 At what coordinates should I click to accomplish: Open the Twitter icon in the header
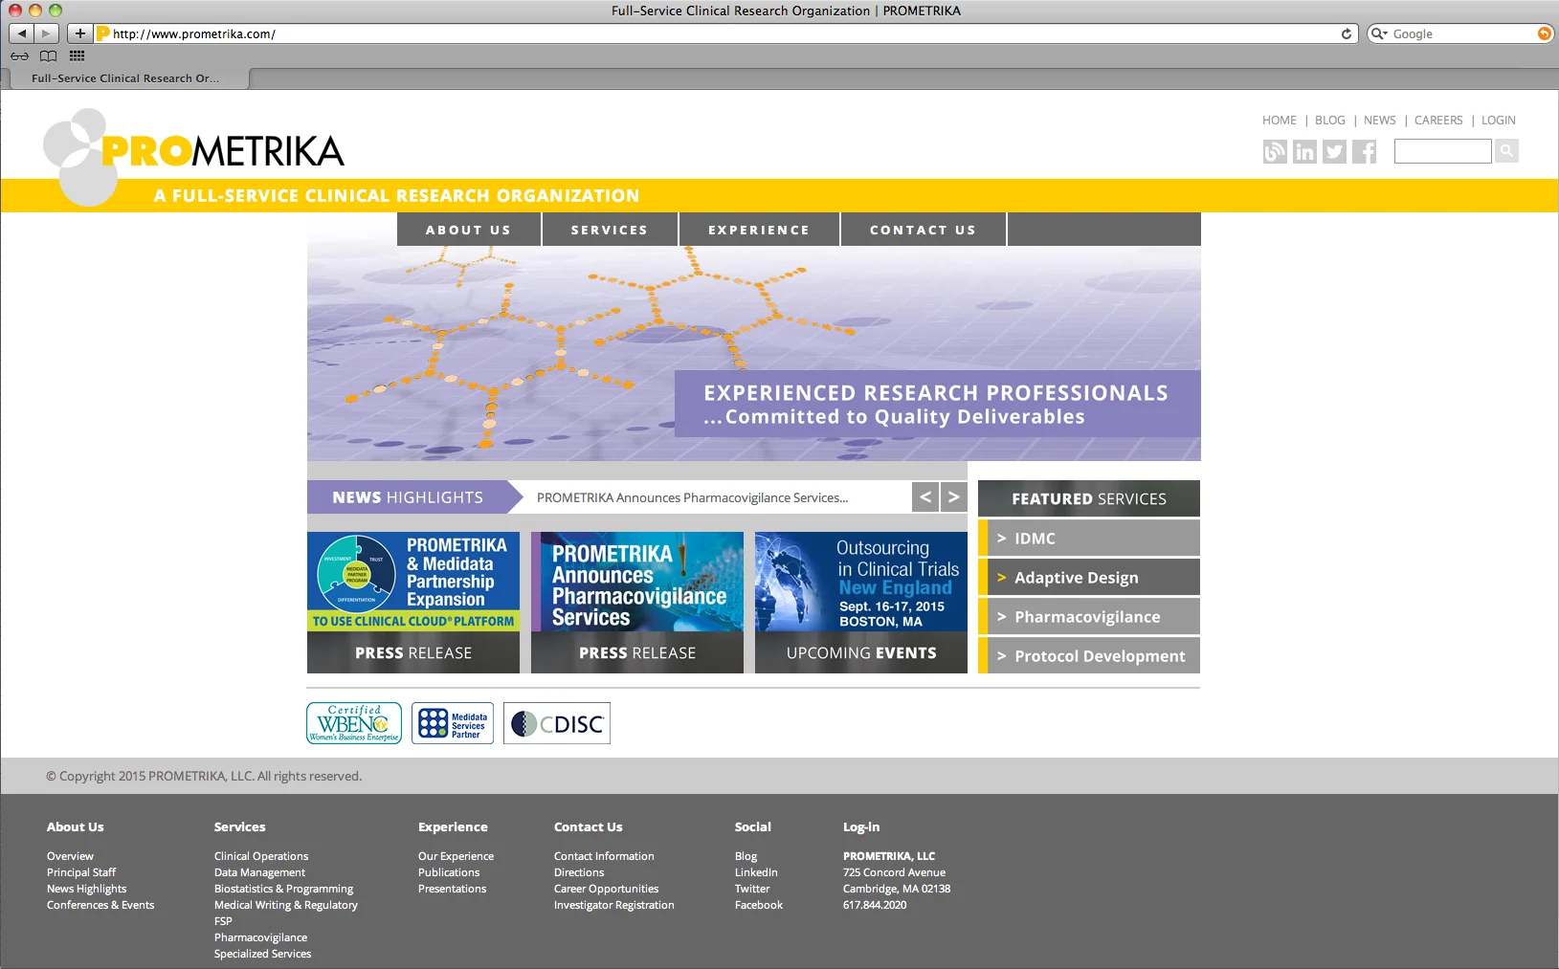(1334, 151)
